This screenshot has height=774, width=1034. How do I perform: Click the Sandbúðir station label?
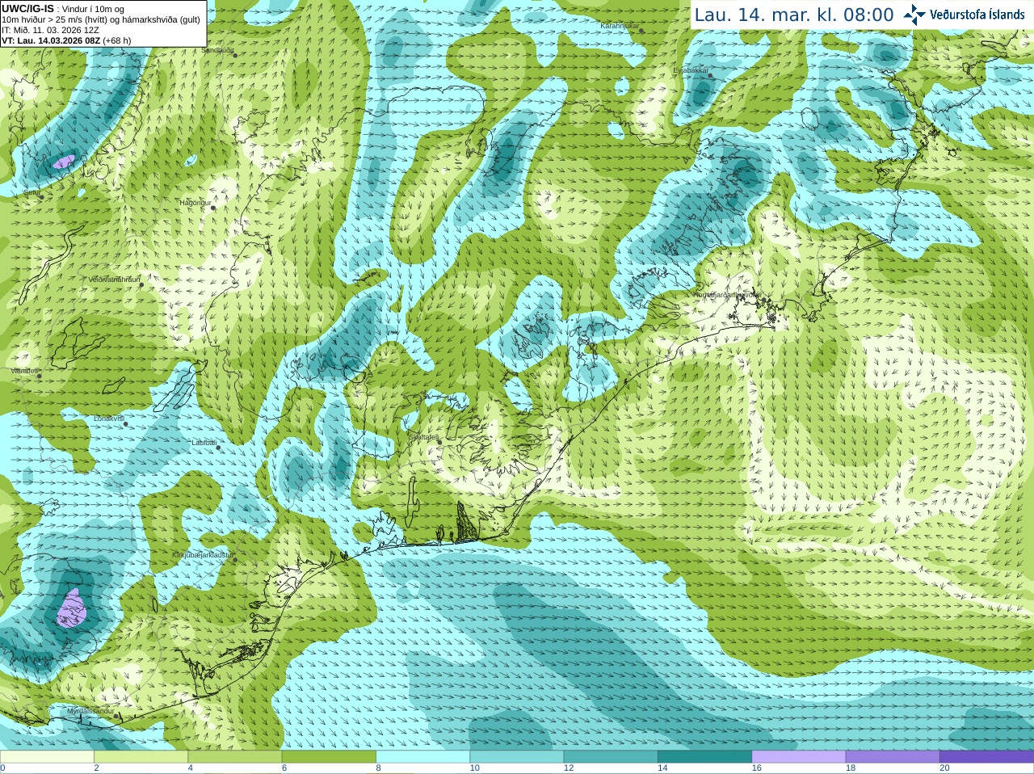tap(217, 50)
